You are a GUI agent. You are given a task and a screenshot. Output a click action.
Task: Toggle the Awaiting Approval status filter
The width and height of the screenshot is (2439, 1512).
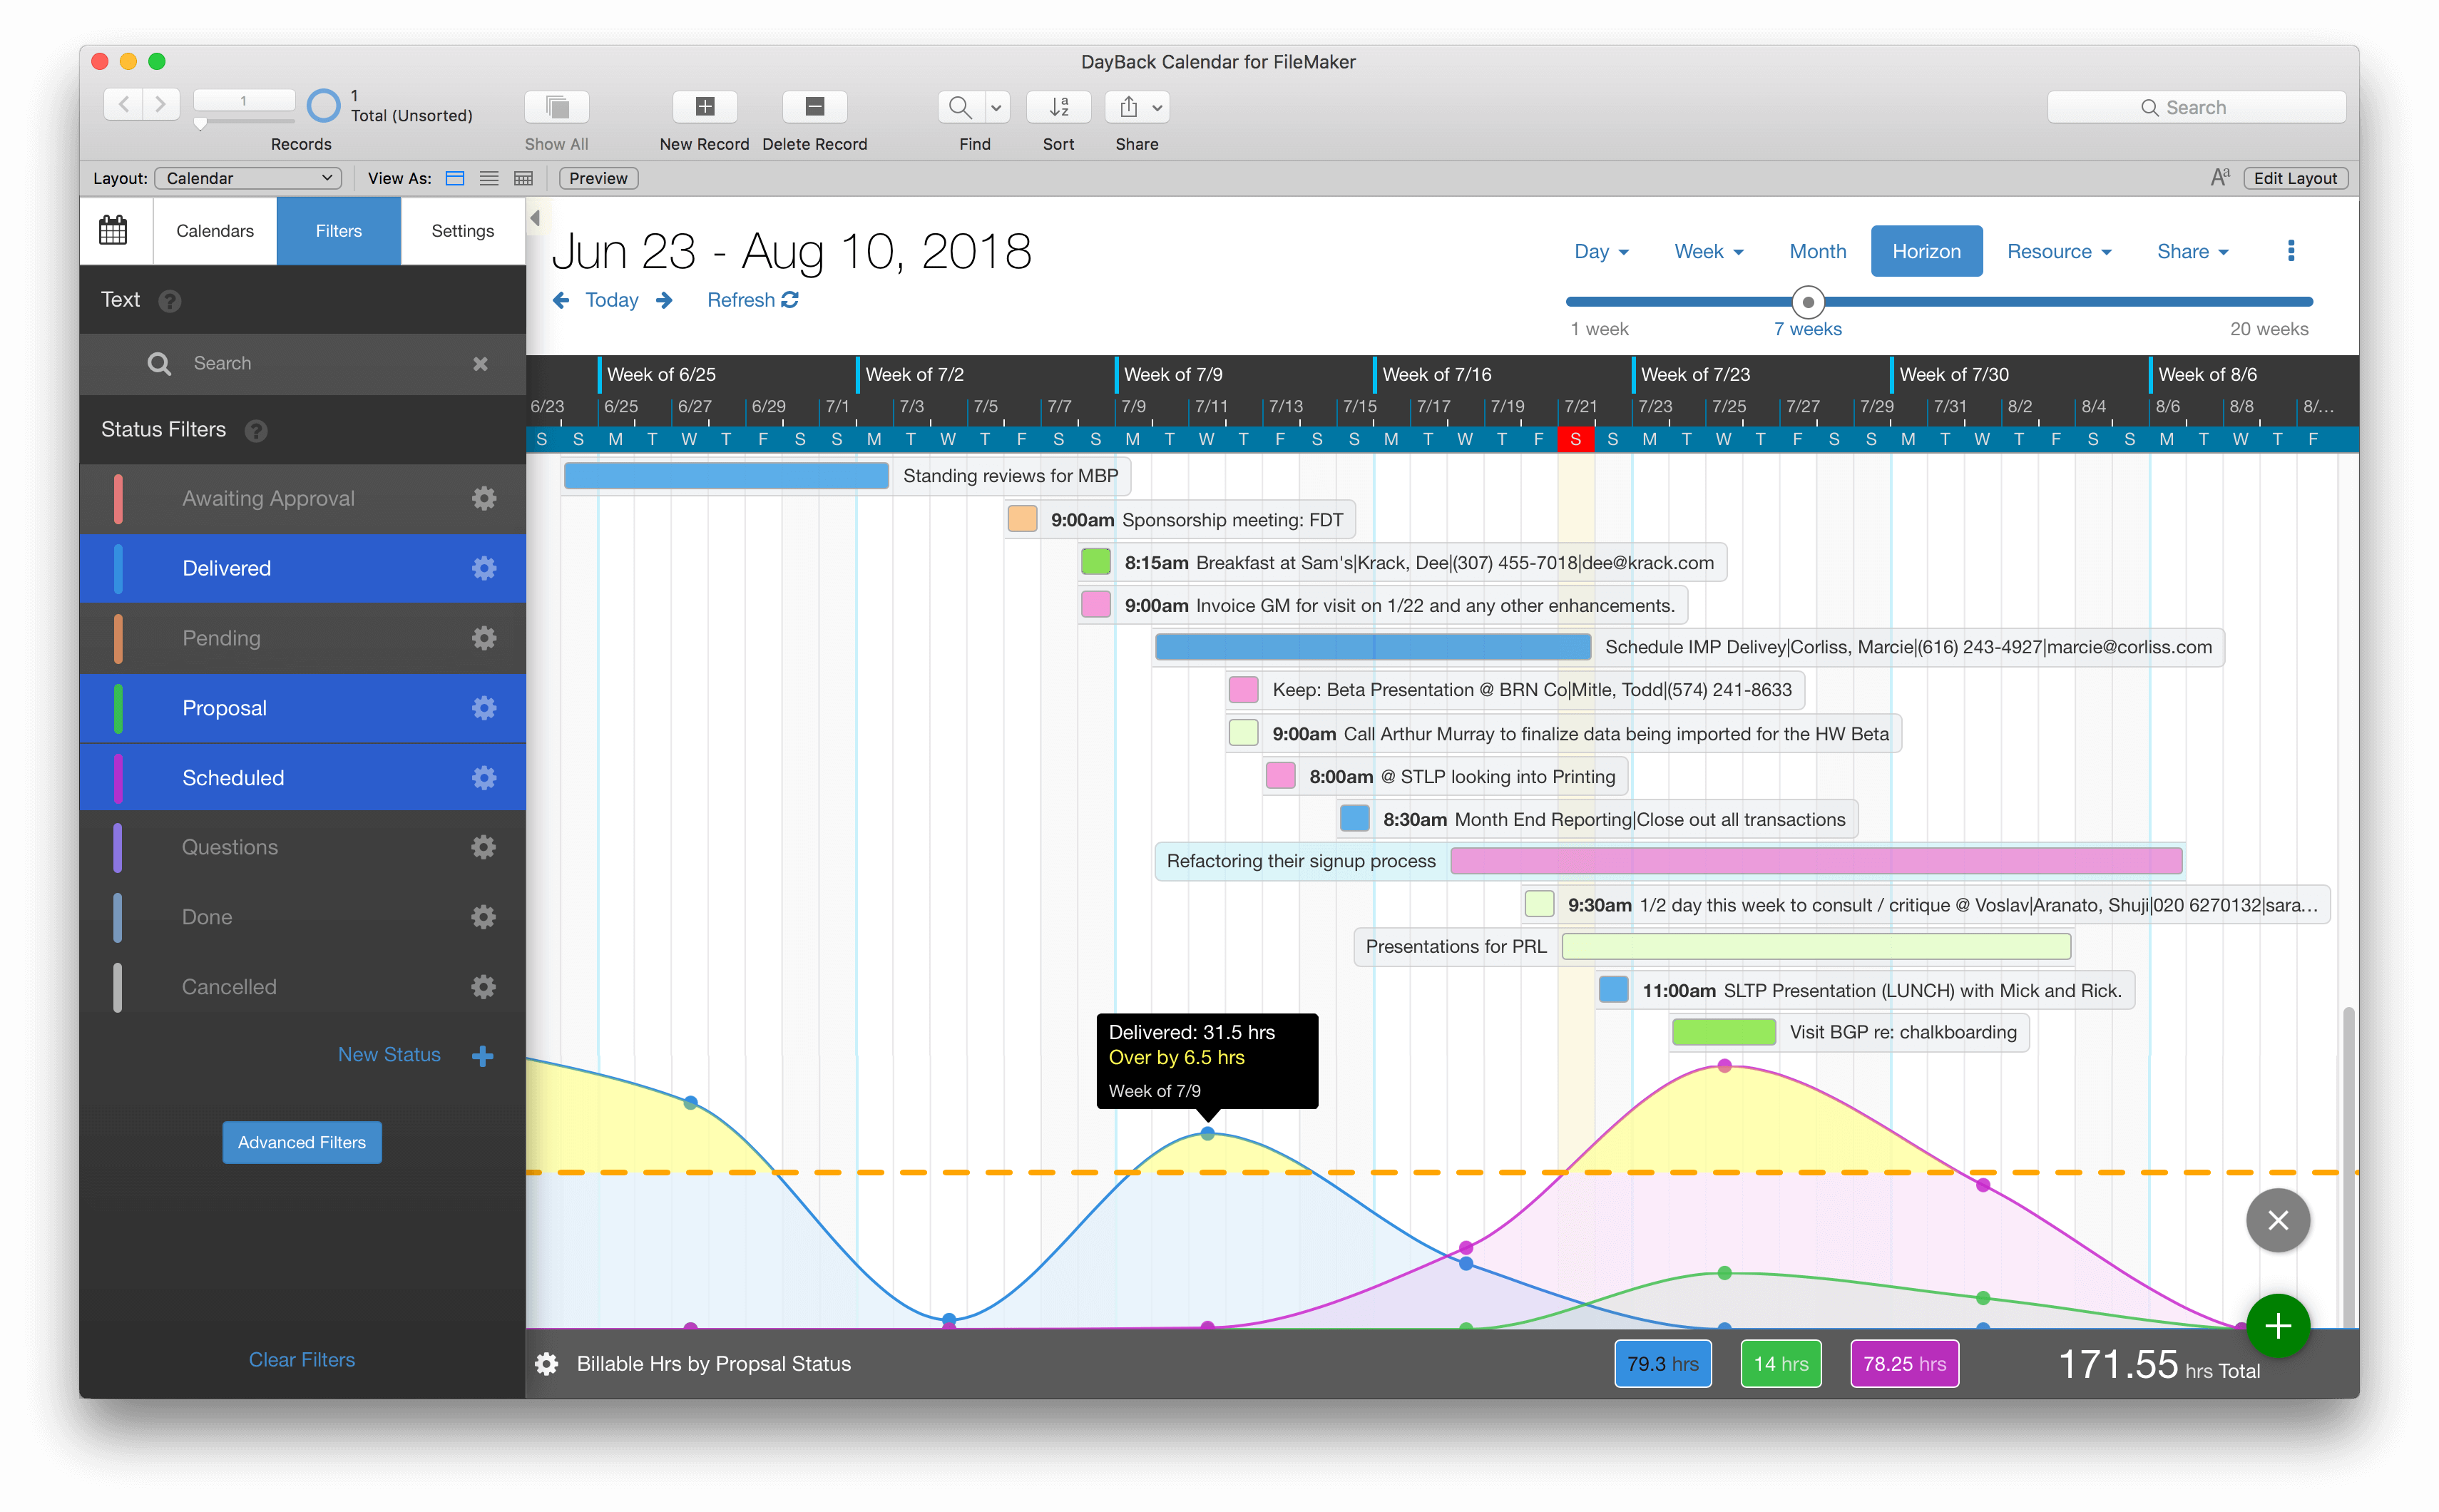click(302, 498)
